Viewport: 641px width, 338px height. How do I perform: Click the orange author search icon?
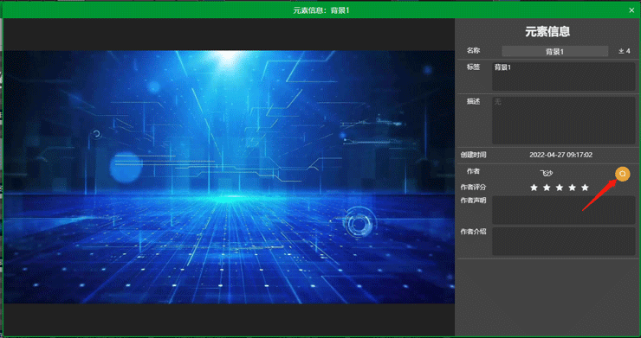623,174
